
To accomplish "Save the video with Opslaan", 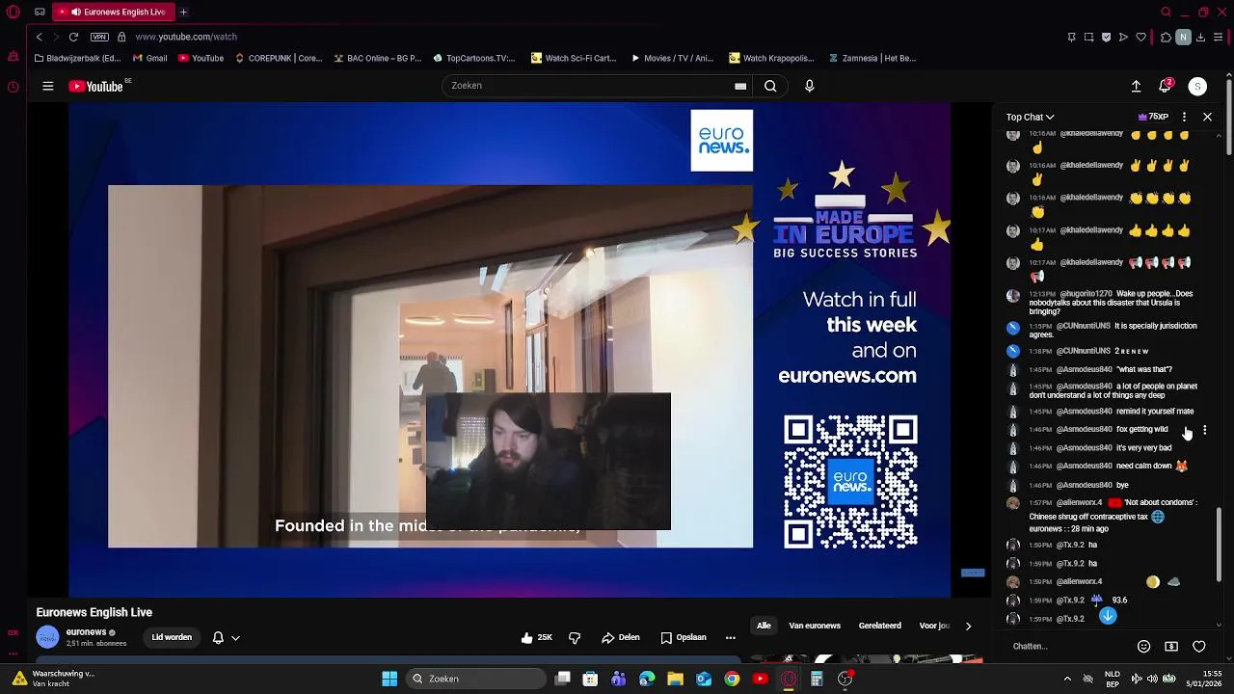I will pos(684,637).
